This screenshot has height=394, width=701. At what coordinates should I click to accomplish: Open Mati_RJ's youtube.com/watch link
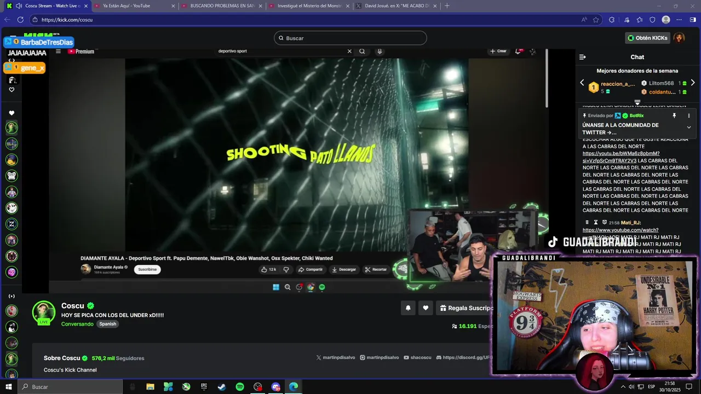[620, 230]
